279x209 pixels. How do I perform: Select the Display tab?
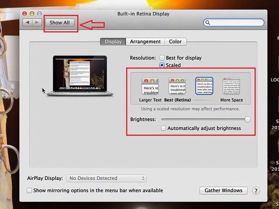coord(113,41)
